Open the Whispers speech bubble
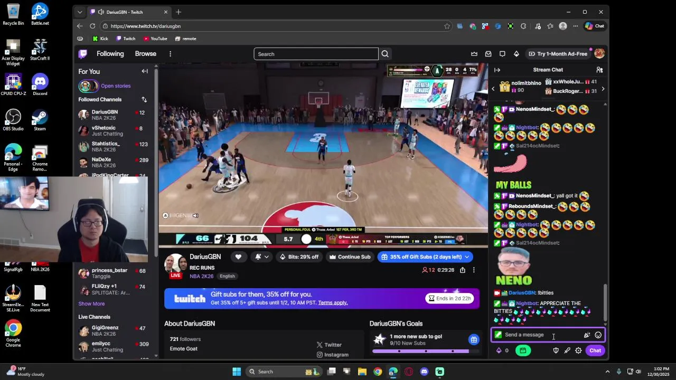The width and height of the screenshot is (676, 380). (502, 54)
